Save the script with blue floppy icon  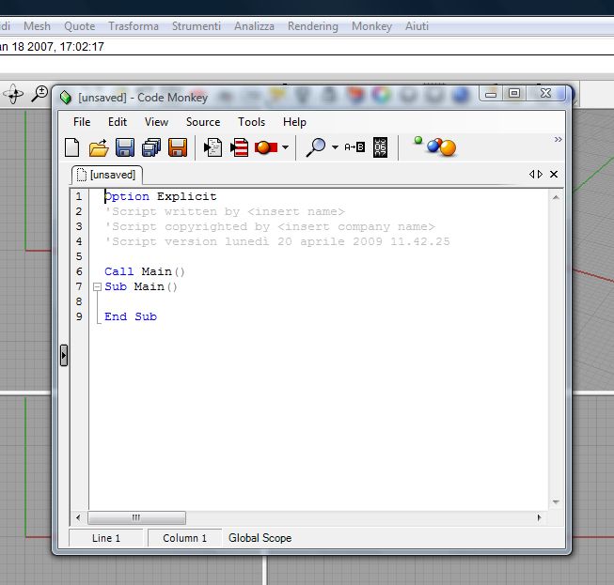(125, 147)
